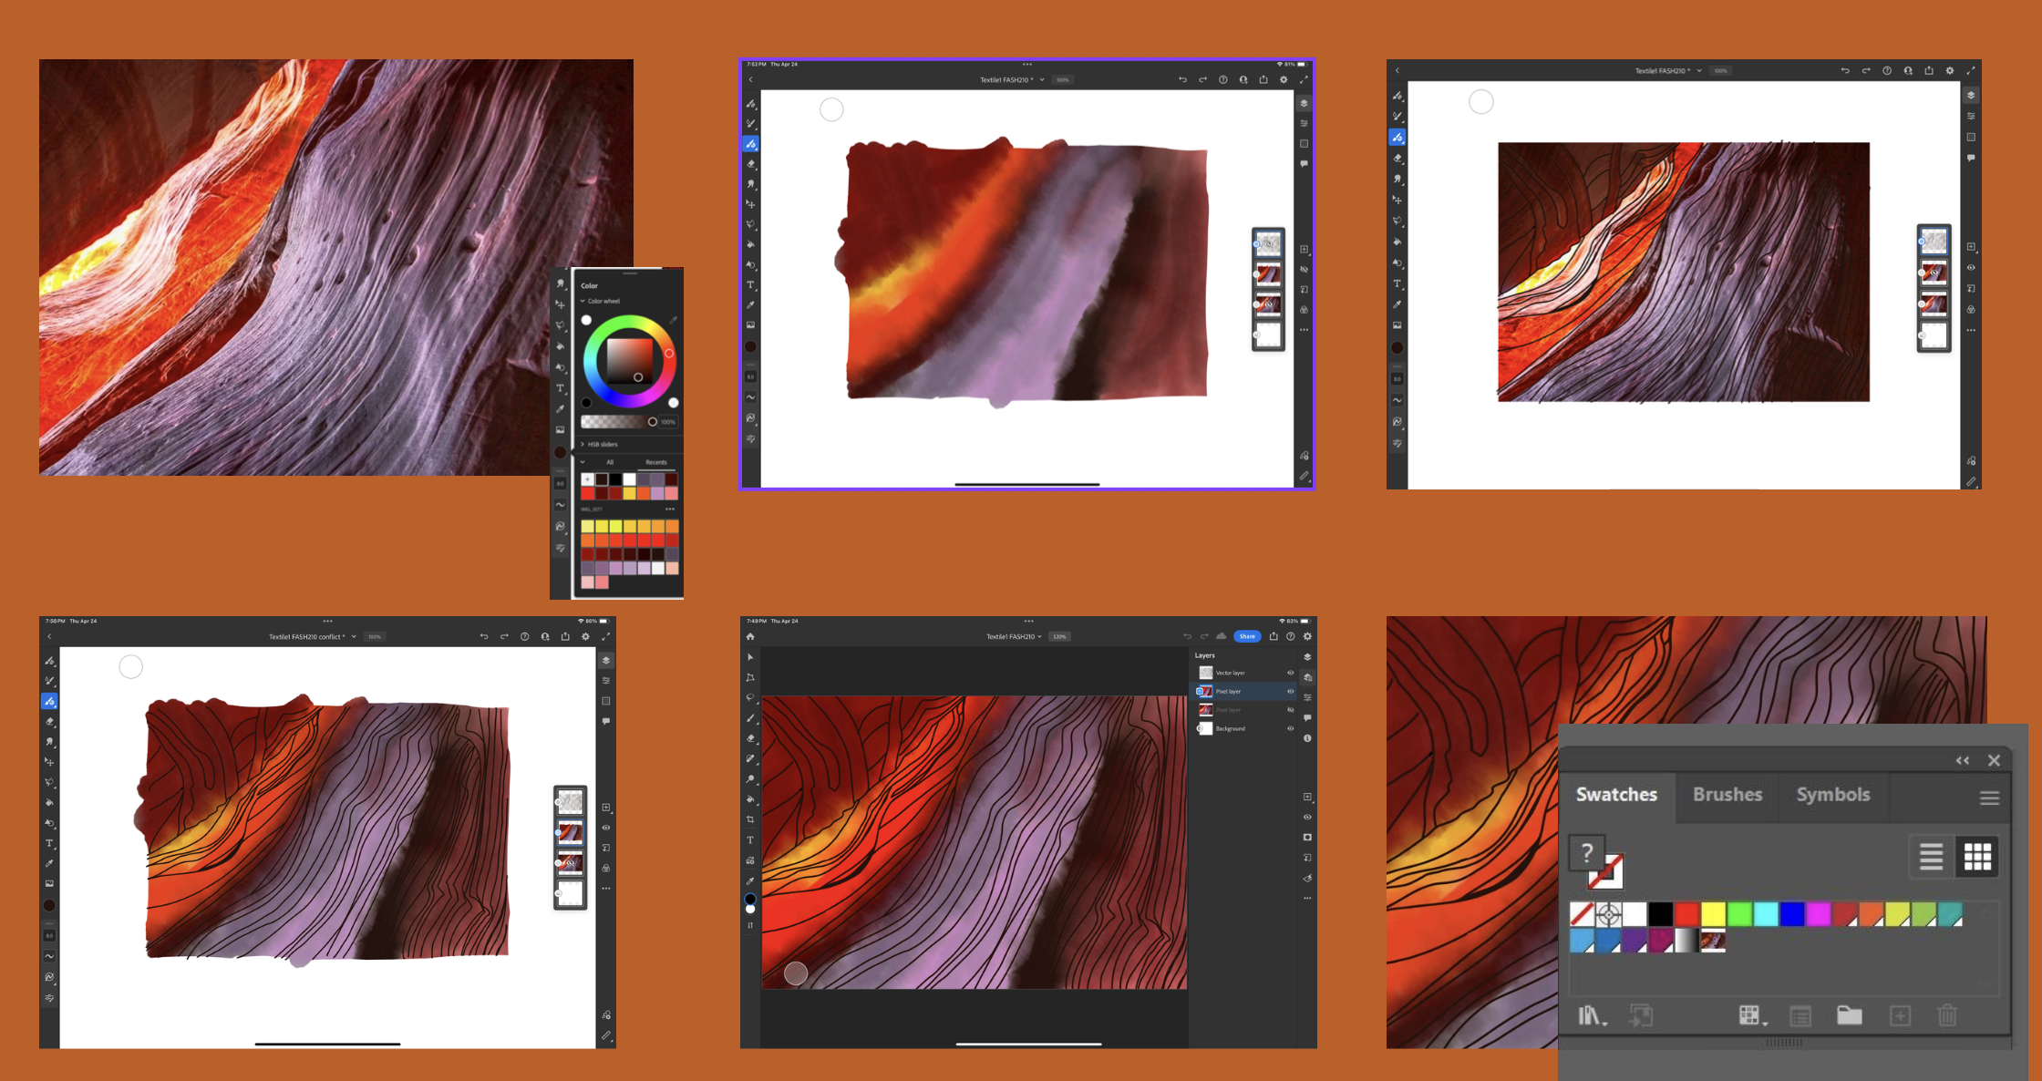Click Redo in the 7:56 PM screenshot
Screen dimensions: 2042x1081
tap(504, 636)
